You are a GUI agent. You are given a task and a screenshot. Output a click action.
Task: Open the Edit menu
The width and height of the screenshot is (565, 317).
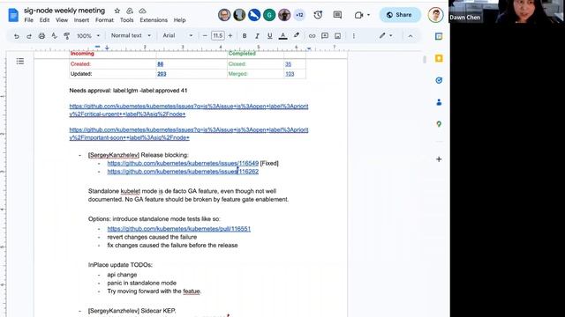[x=44, y=20]
